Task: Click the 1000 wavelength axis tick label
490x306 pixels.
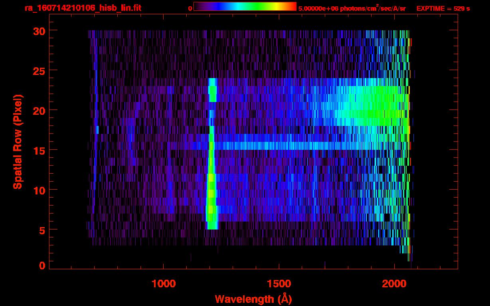Action: [x=164, y=284]
